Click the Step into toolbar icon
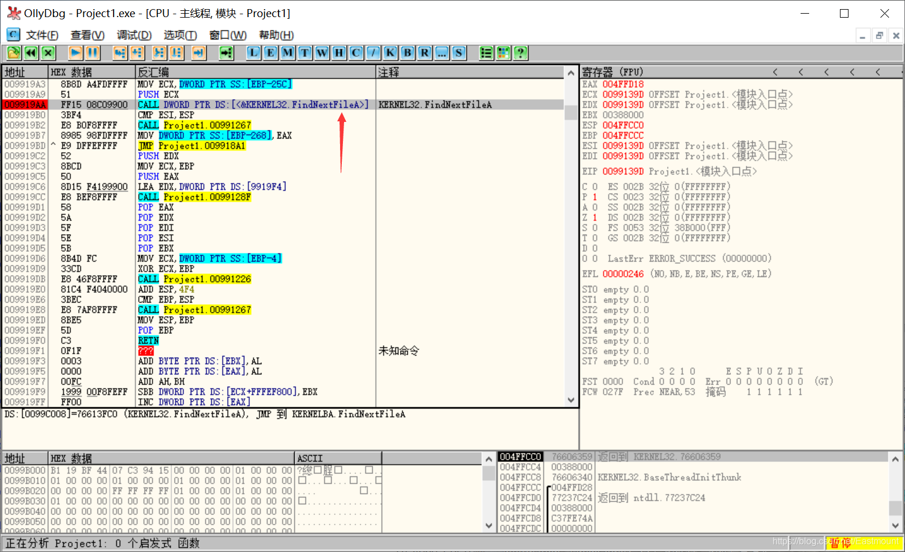The height and width of the screenshot is (552, 905). 120,53
